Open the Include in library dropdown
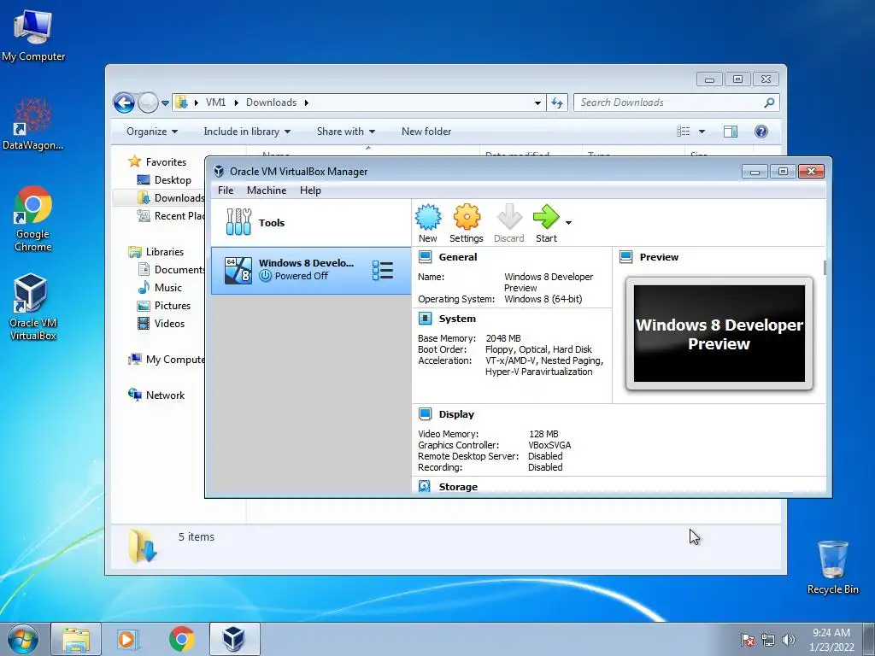 (247, 132)
